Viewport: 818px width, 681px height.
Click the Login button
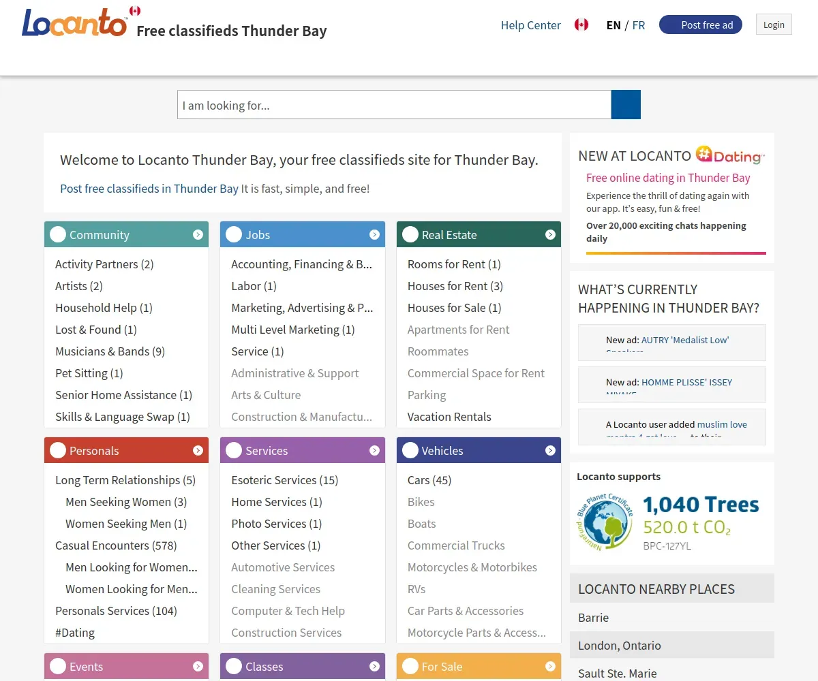click(x=774, y=25)
